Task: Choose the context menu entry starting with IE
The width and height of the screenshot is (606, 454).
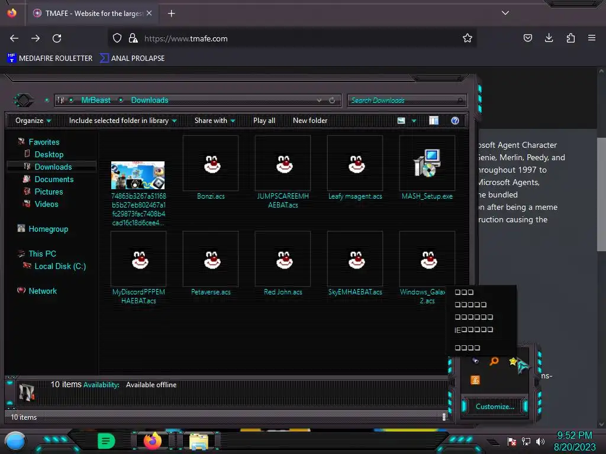Action: [481, 330]
